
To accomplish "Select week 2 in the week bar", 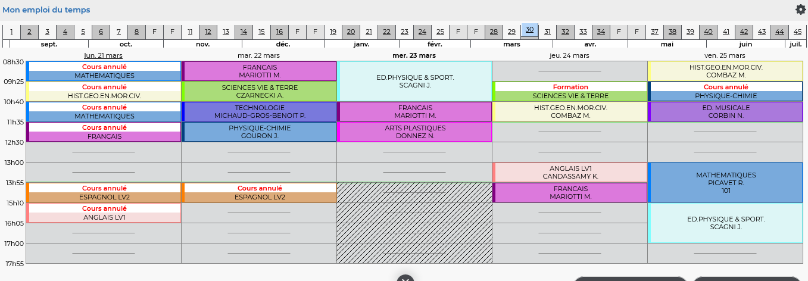I will click(x=29, y=32).
